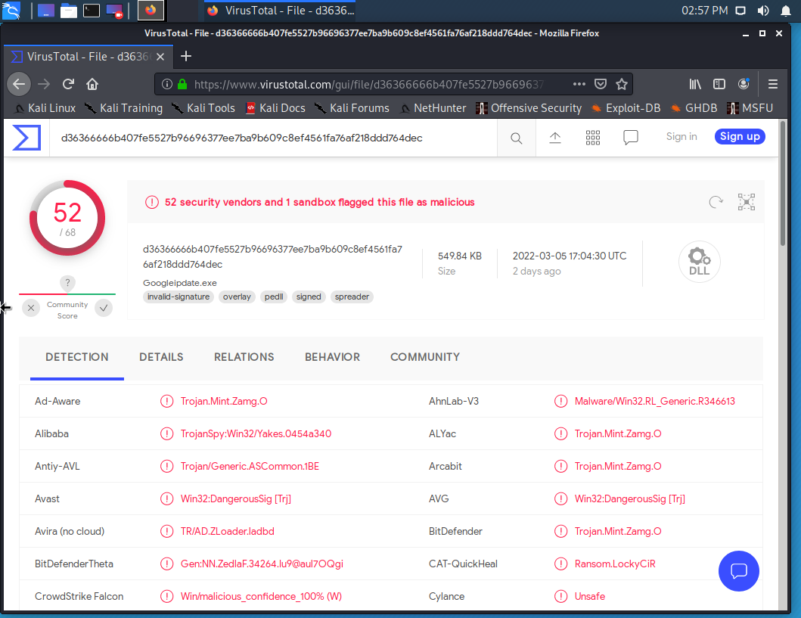Click the VirusTotal logo icon
This screenshot has height=618, width=801.
[x=26, y=138]
